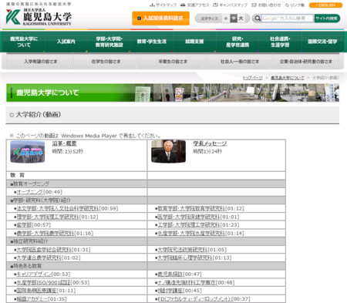
Task: Open the 鹿児島探訪 [00:47] video
Action: pos(170,274)
